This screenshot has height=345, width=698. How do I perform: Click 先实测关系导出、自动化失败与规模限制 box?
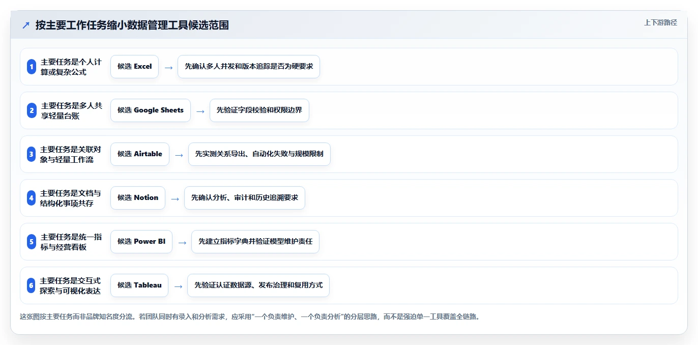(259, 154)
